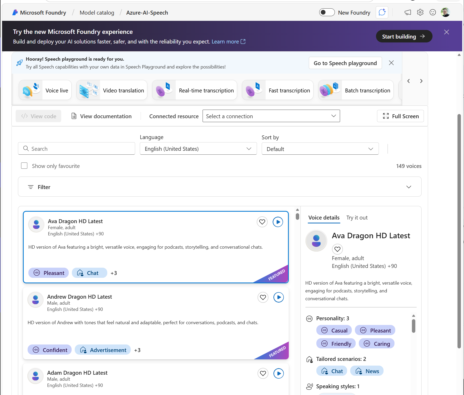Click the Pleasant tag on Ava card

[48, 273]
